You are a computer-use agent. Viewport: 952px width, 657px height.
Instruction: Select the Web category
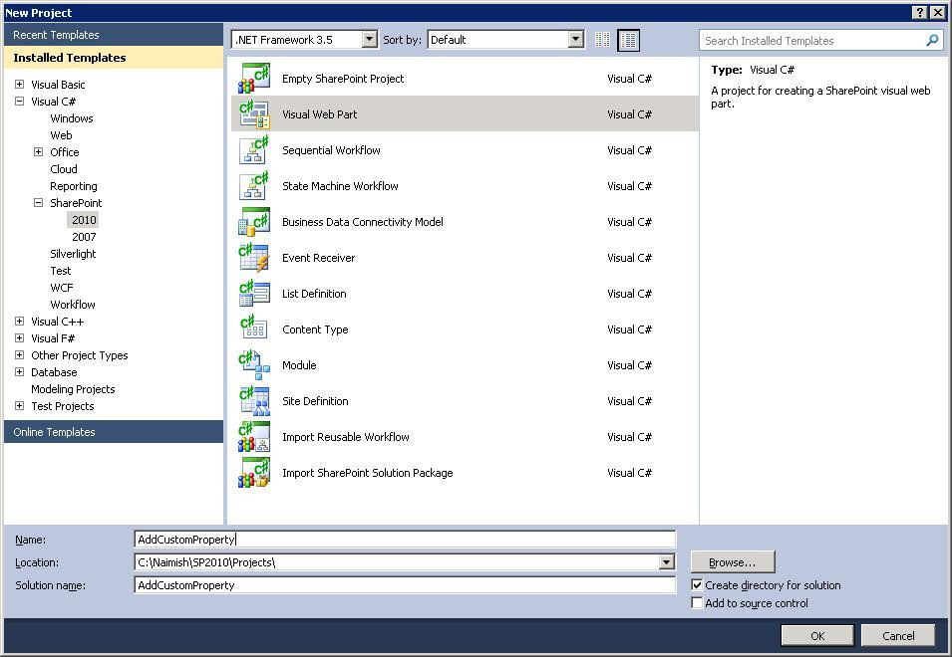click(x=62, y=135)
